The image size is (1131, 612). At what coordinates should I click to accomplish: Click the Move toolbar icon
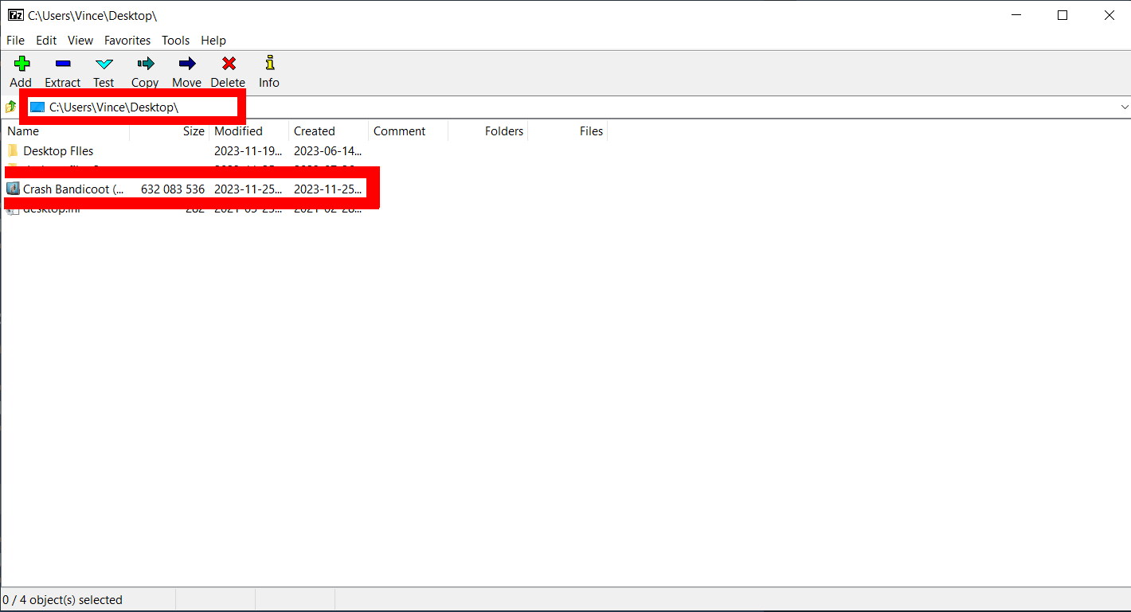(186, 70)
